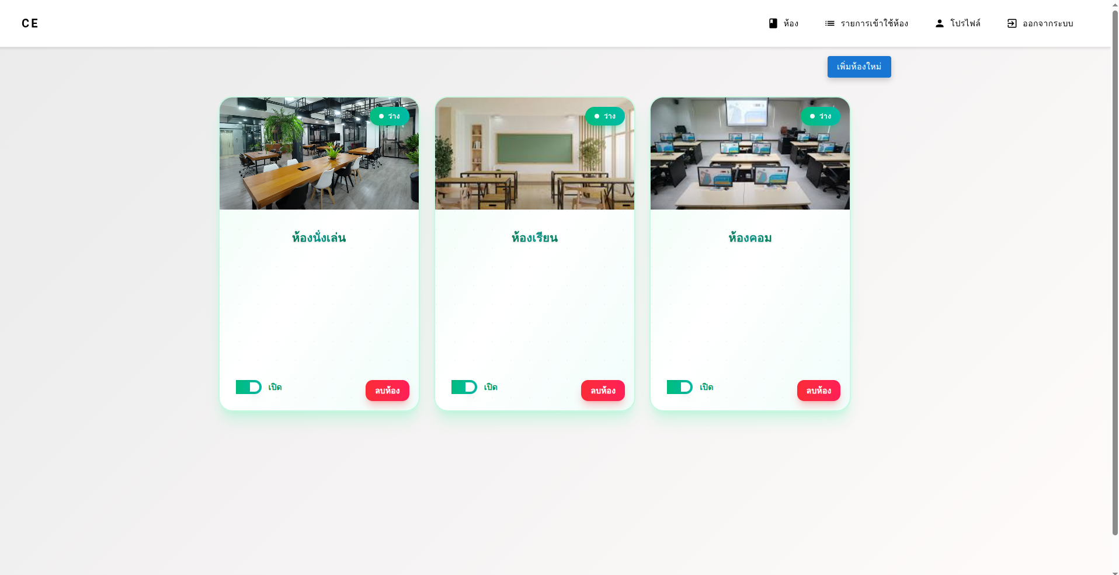Click the green status dot on ห้องคอม badge
Image resolution: width=1119 pixels, height=575 pixels.
coord(813,116)
